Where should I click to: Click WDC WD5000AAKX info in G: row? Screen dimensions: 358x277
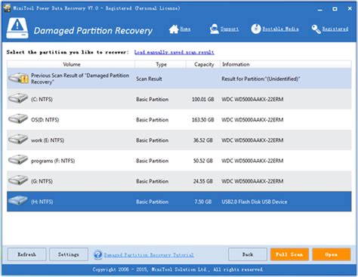click(252, 181)
